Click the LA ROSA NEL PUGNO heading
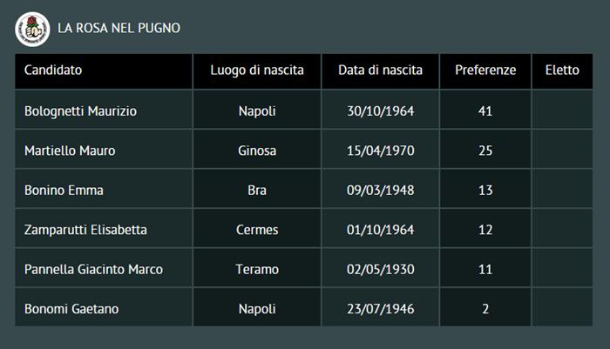The image size is (610, 349). [x=119, y=28]
